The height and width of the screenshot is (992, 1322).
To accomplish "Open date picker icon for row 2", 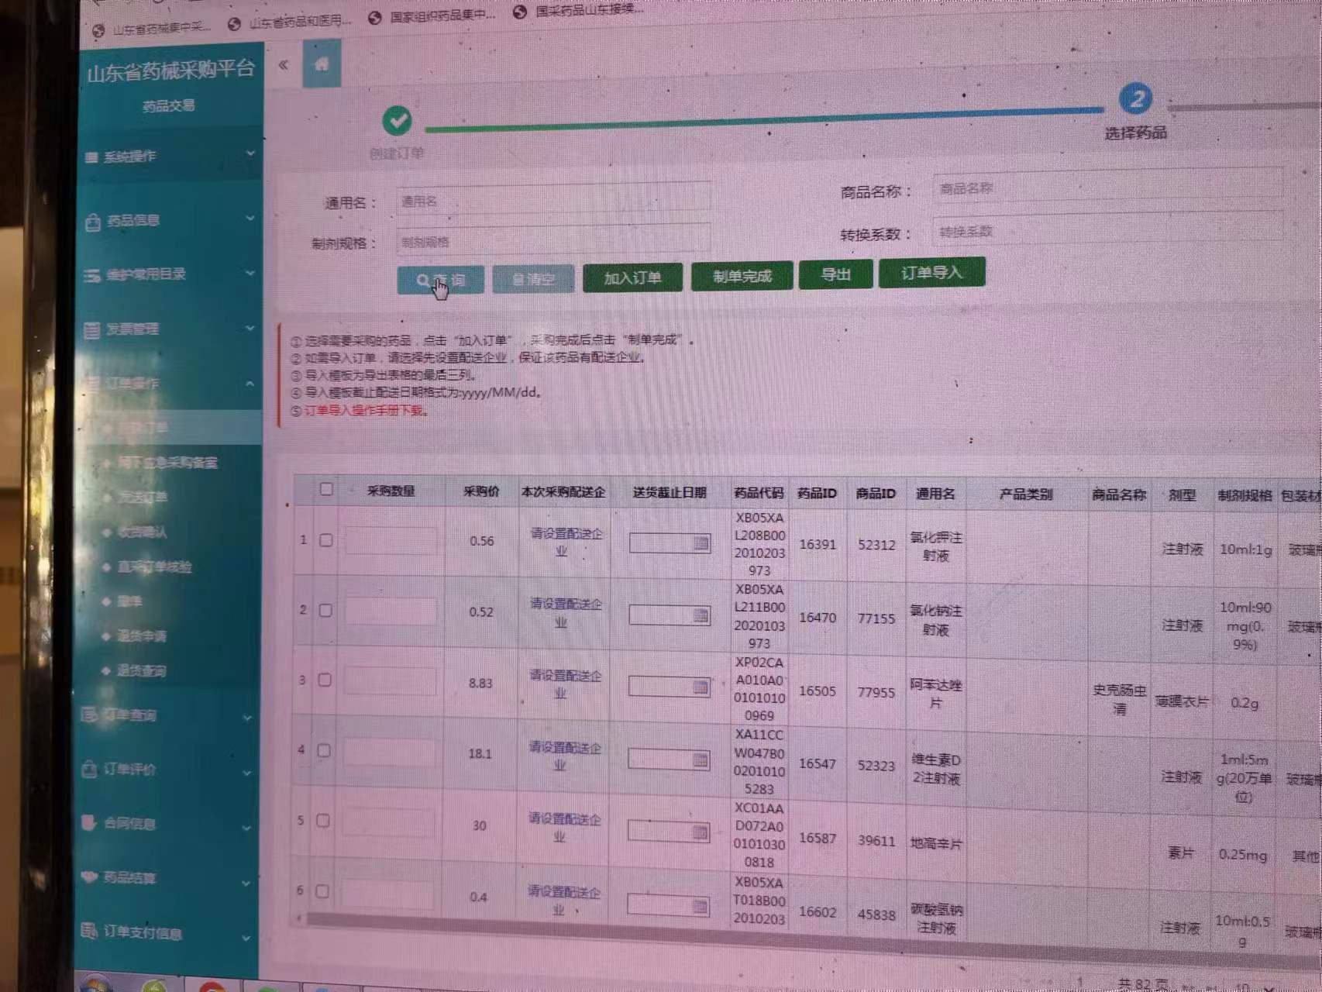I will 701,615.
